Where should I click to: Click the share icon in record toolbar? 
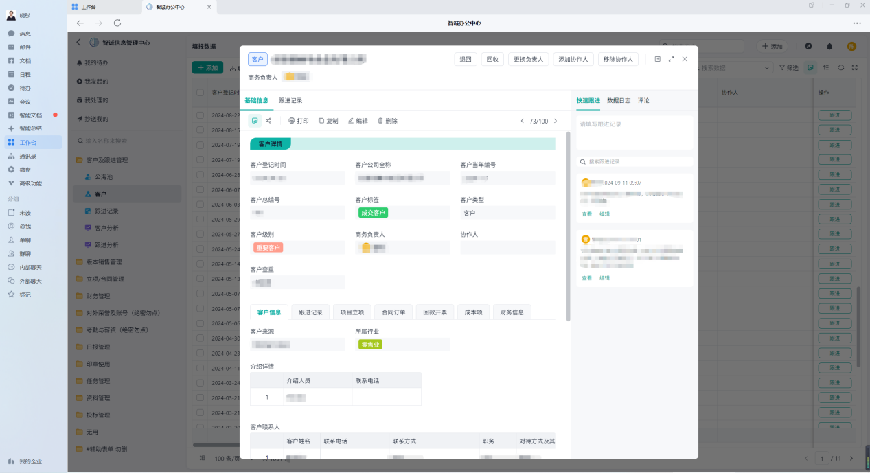[268, 121]
